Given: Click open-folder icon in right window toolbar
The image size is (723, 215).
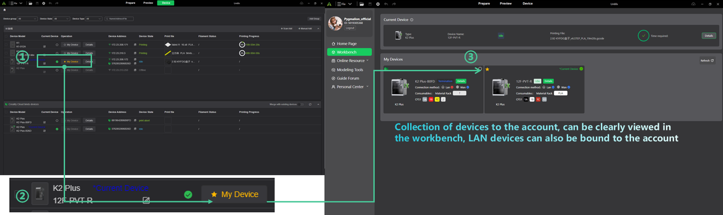Looking at the screenshot, I should click(x=361, y=4).
